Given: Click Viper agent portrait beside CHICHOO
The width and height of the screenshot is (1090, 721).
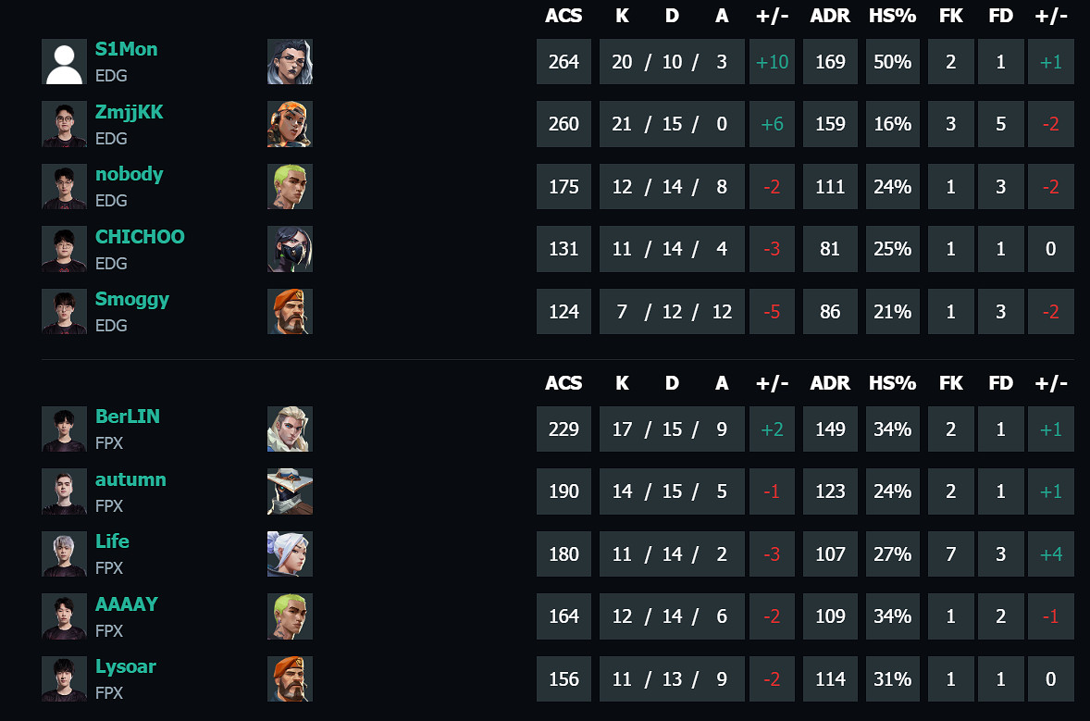Looking at the screenshot, I should click(x=290, y=248).
